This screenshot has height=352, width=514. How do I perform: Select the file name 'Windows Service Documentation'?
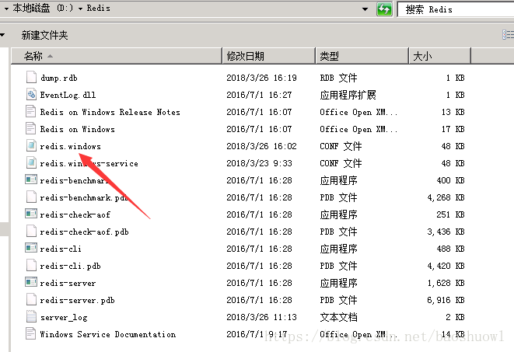[108, 334]
